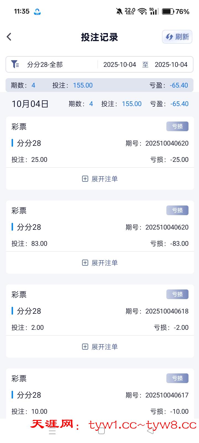
Task: Open recent apps via three-line nav icon
Action: (52, 432)
